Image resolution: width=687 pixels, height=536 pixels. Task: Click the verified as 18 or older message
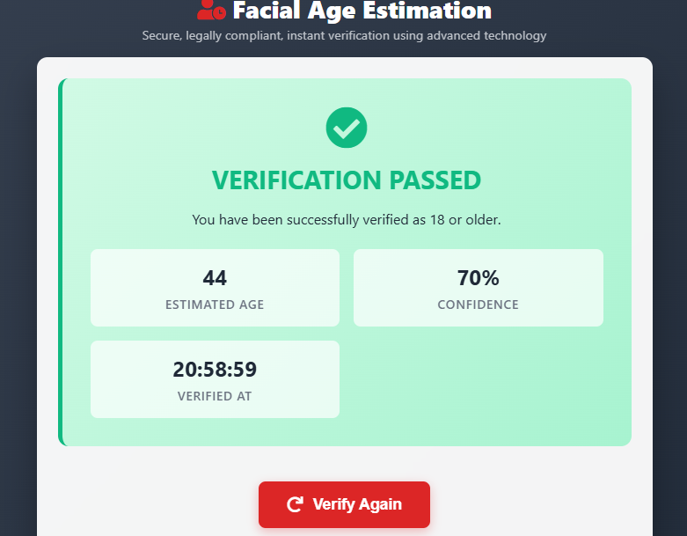coord(346,219)
